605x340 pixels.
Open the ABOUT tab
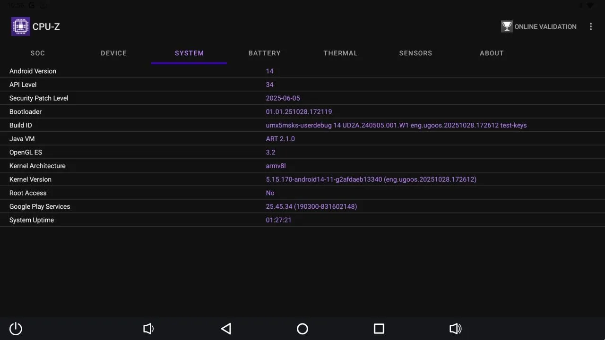[492, 53]
